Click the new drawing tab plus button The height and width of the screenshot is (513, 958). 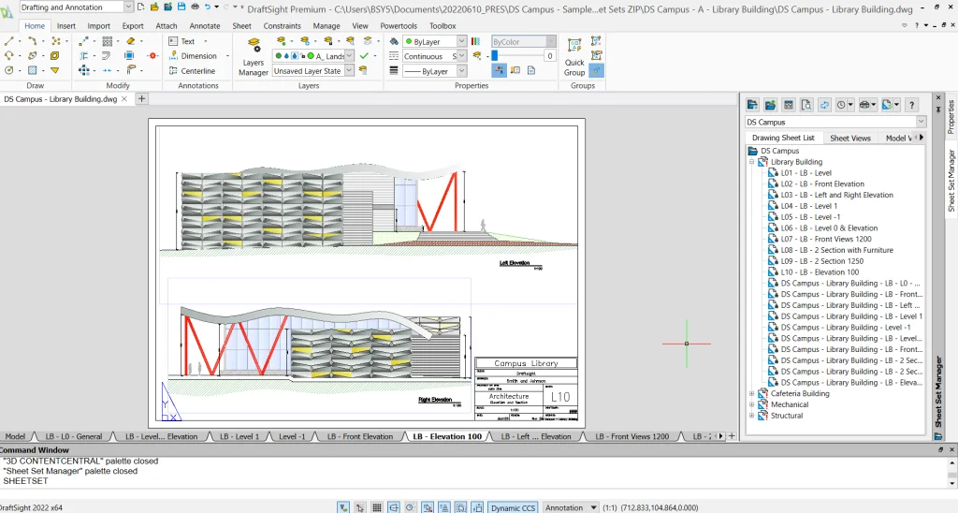coord(141,98)
